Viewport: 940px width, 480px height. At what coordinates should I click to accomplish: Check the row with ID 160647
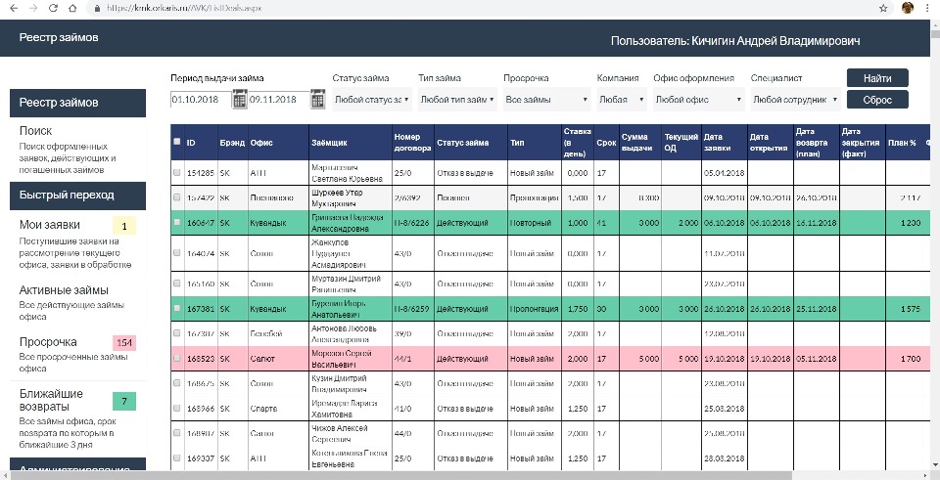(176, 222)
